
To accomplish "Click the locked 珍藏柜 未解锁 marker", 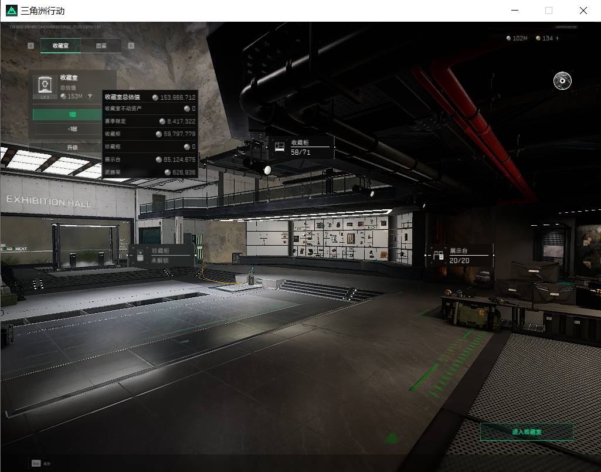I will coord(161,256).
